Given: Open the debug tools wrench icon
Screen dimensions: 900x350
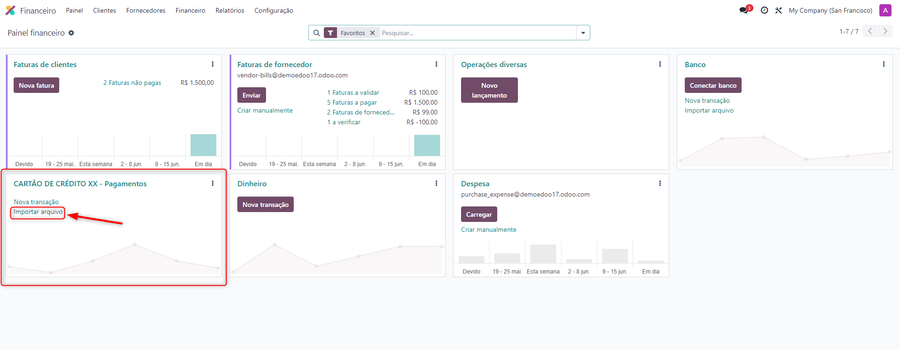Looking at the screenshot, I should click(x=779, y=10).
